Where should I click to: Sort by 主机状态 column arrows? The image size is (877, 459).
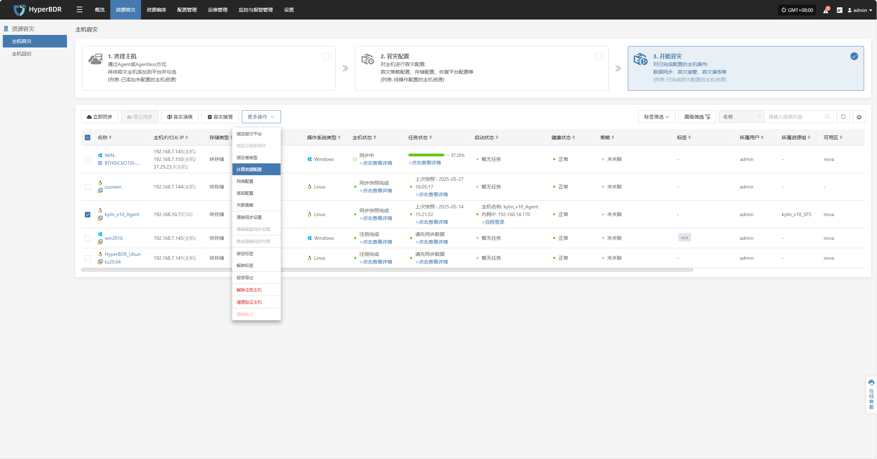pos(375,138)
